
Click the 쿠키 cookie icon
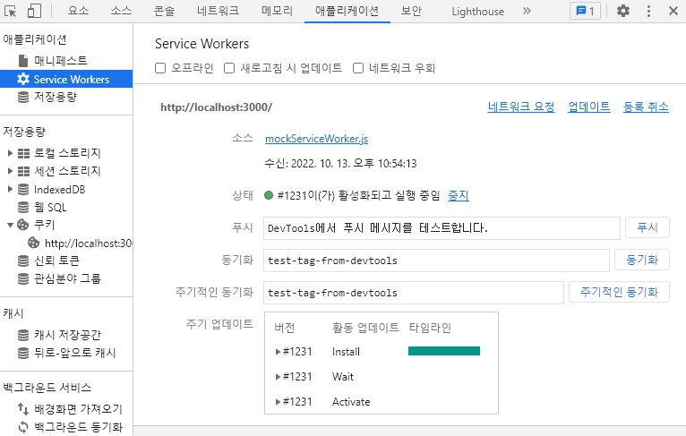pos(23,225)
